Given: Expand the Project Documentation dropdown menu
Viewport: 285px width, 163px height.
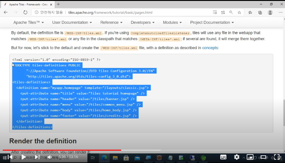Looking at the screenshot, I should pyautogui.click(x=212, y=22).
